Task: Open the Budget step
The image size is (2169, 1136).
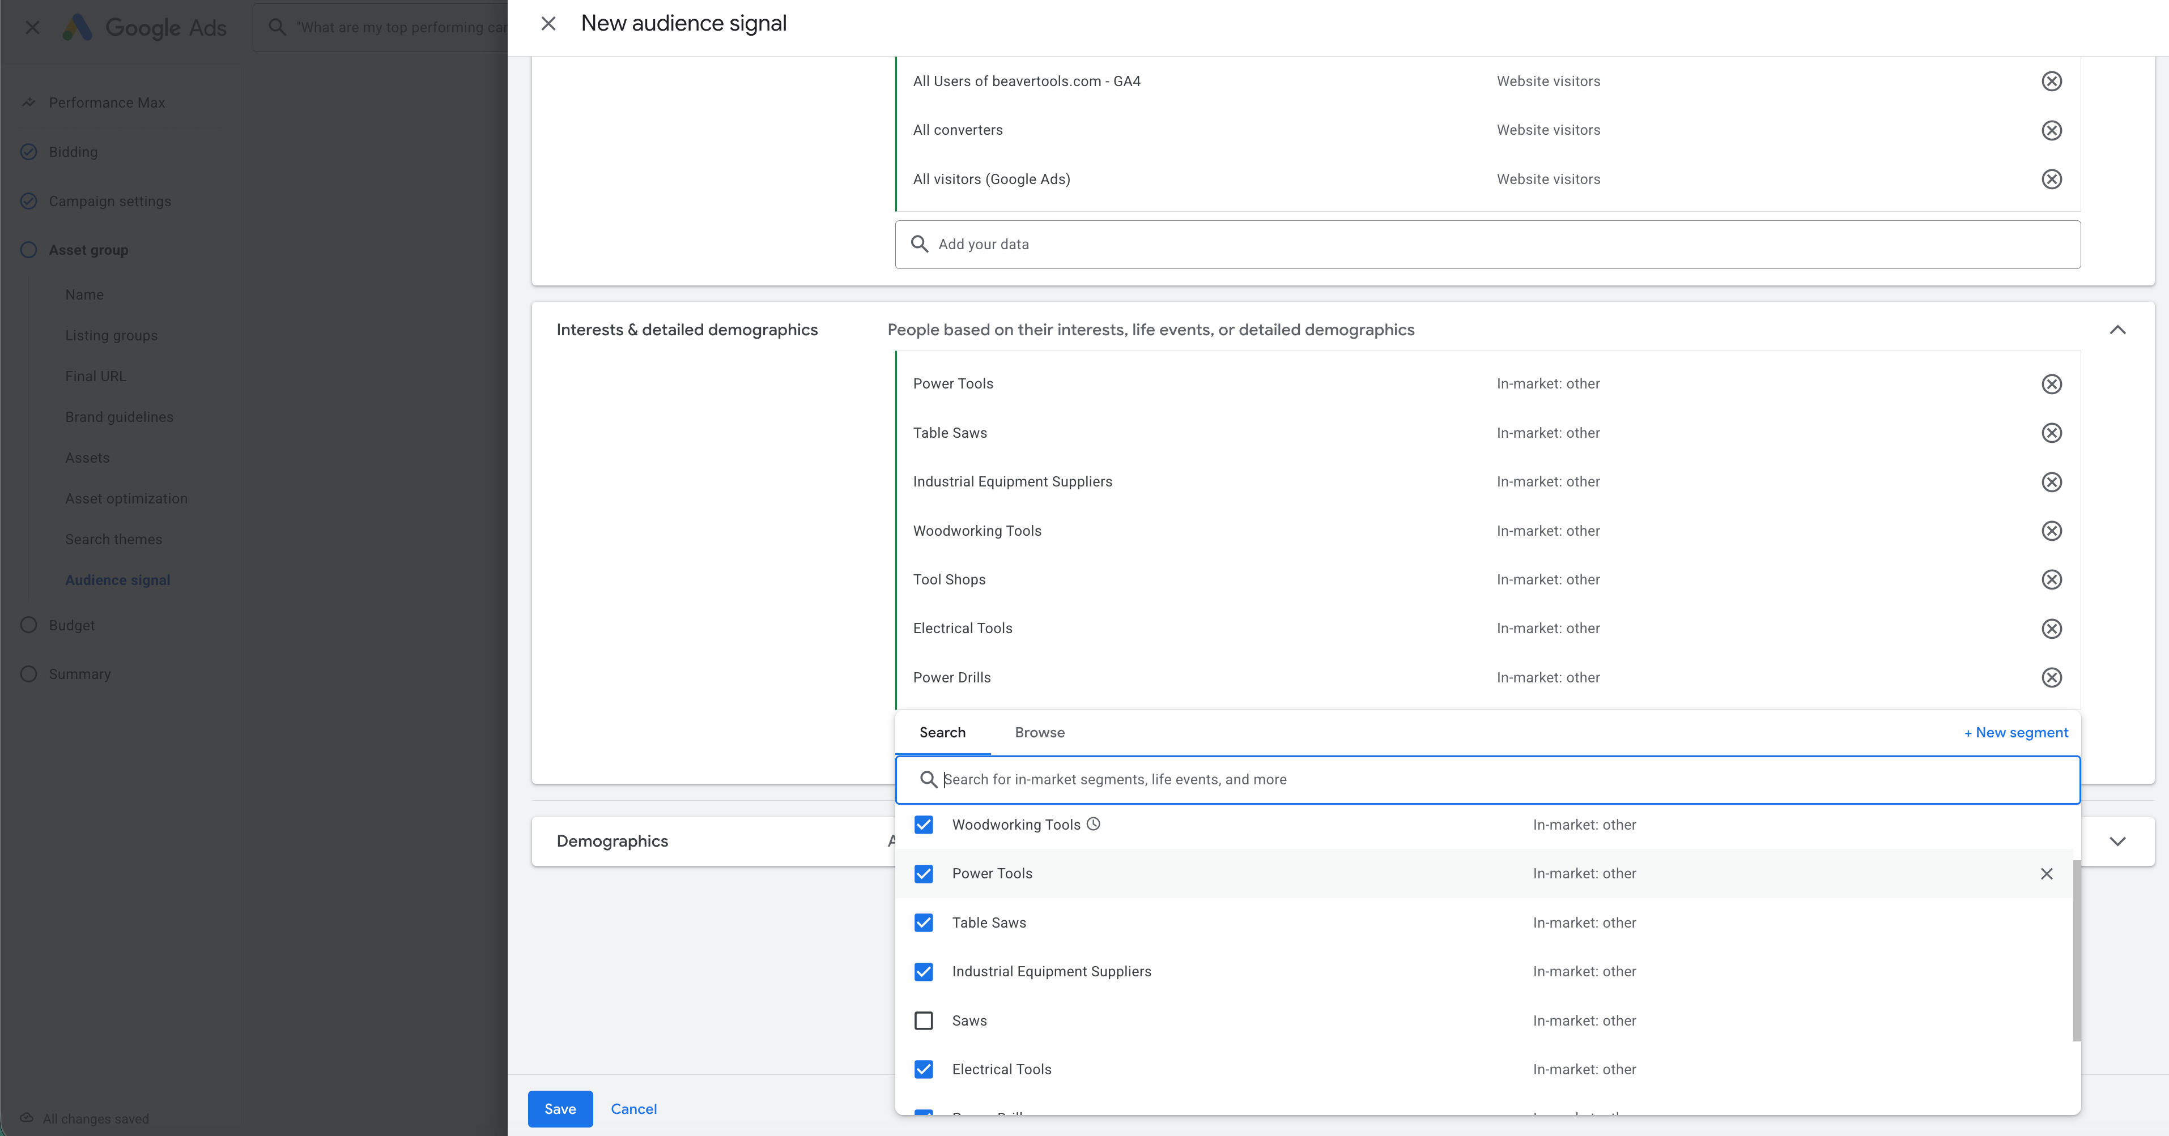Action: [71, 625]
